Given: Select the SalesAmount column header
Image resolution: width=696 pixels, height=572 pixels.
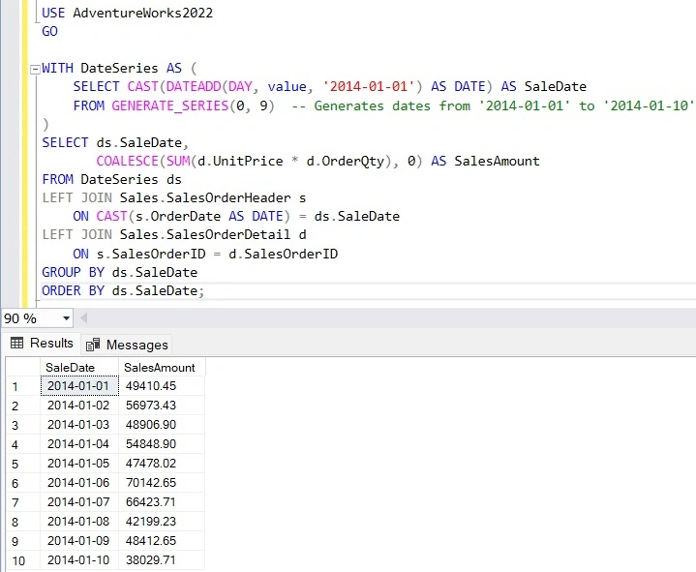Looking at the screenshot, I should click(162, 368).
